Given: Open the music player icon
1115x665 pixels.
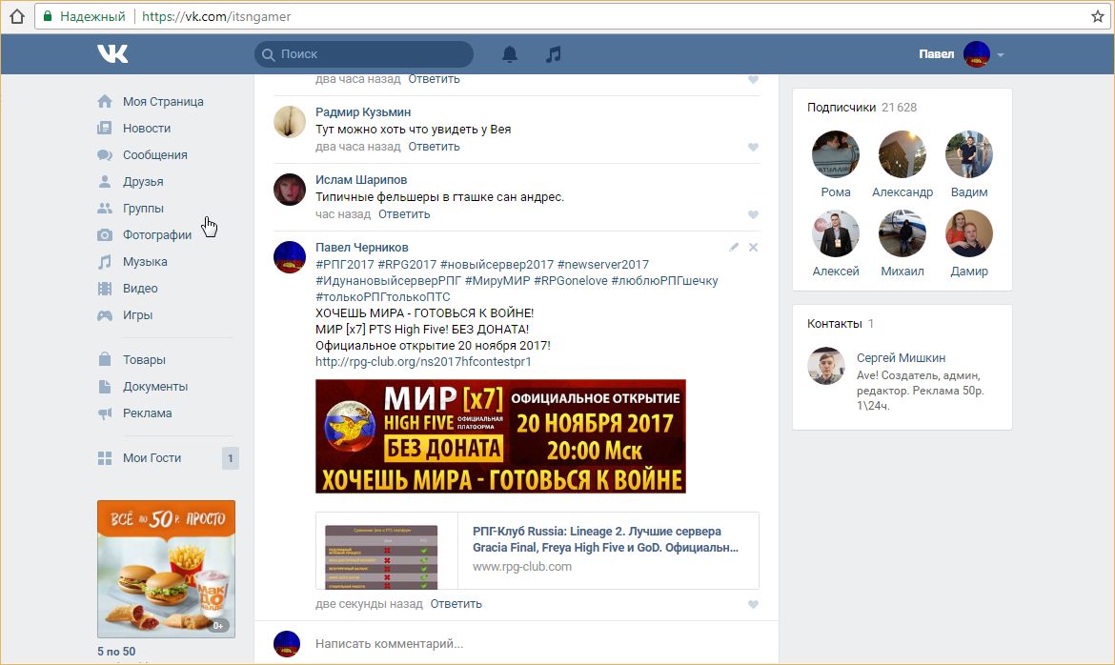Looking at the screenshot, I should click(x=553, y=54).
